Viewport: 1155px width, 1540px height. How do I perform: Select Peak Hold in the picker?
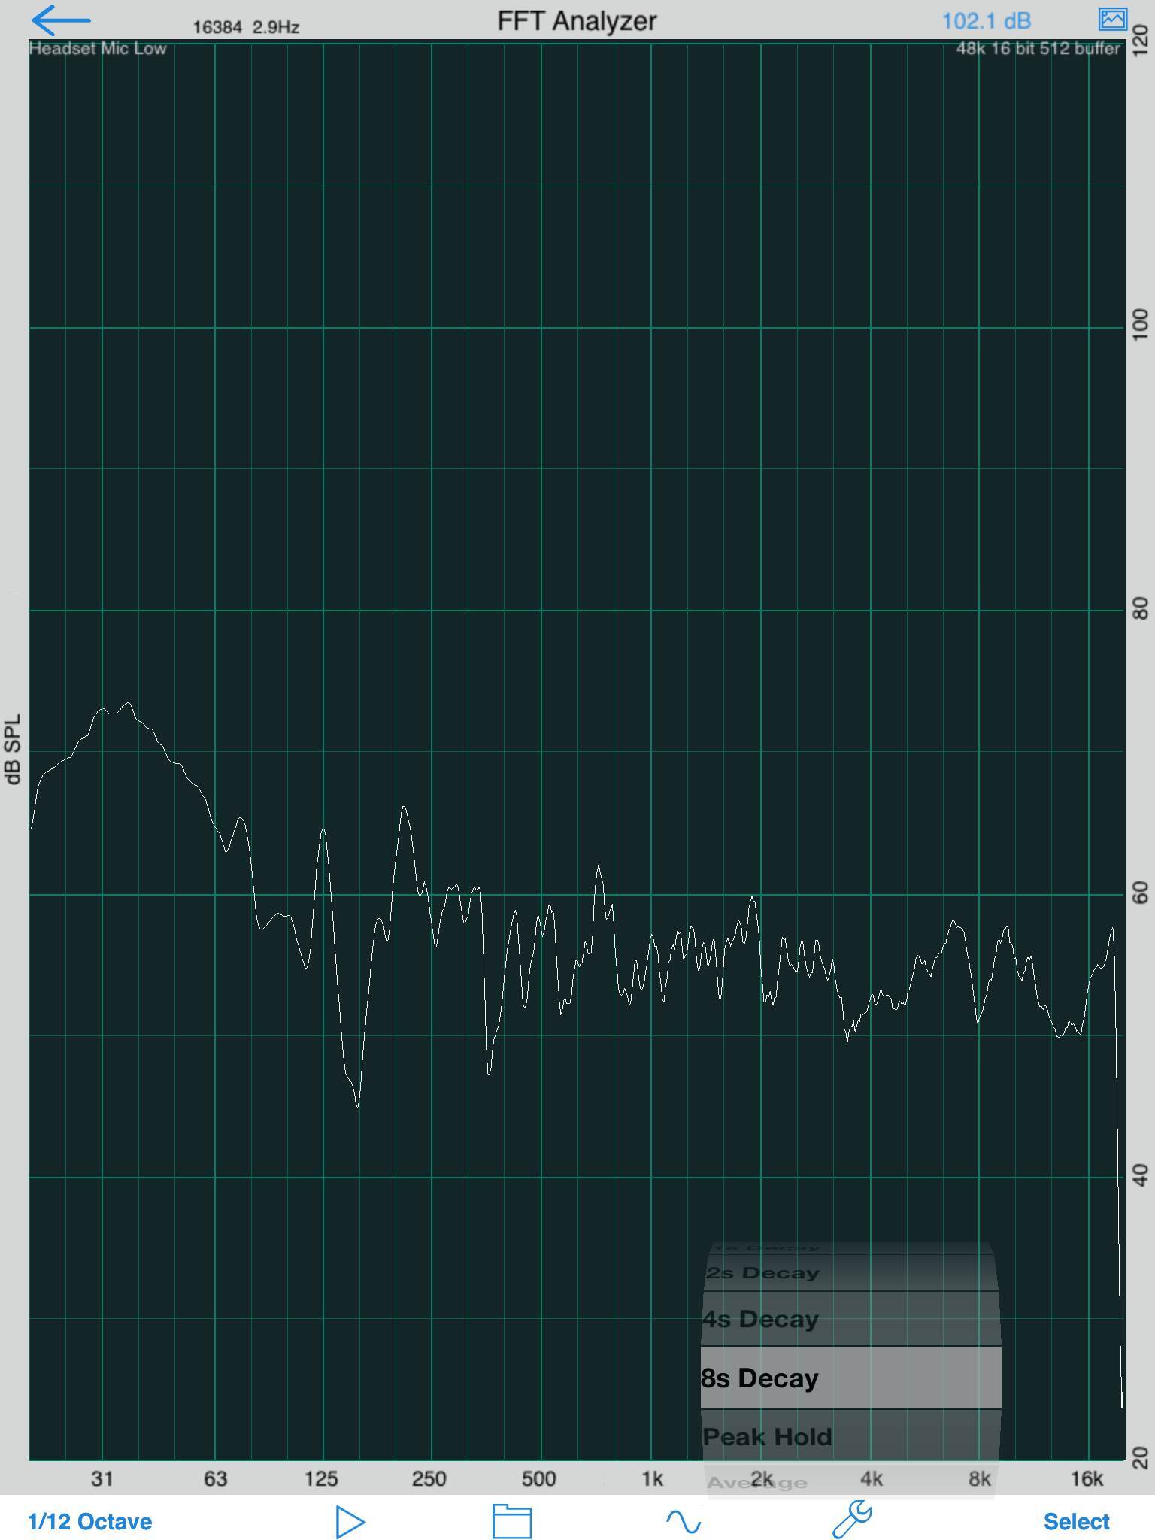[851, 1437]
